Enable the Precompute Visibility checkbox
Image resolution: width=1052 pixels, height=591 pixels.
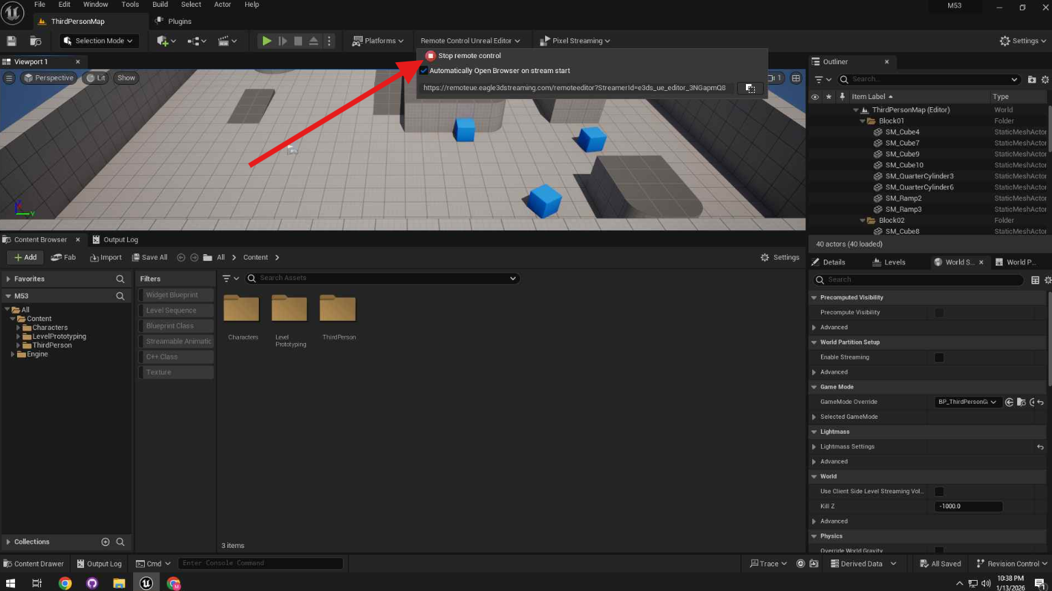(939, 312)
